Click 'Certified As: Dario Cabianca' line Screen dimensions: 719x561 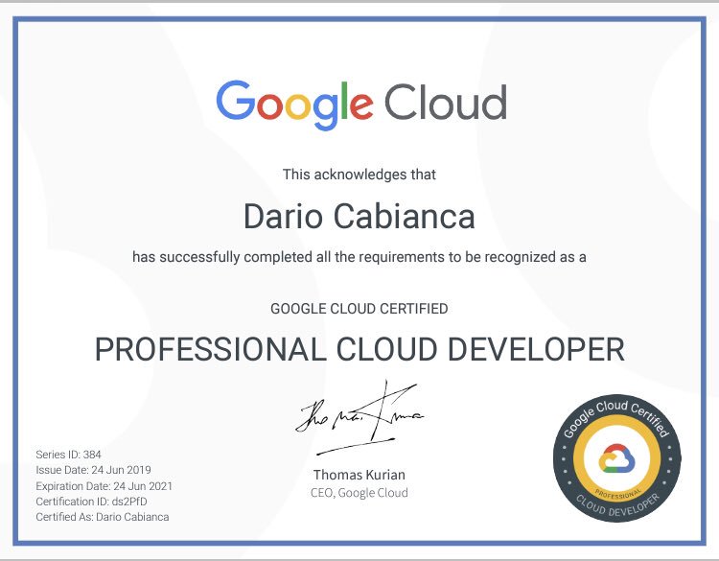[103, 517]
